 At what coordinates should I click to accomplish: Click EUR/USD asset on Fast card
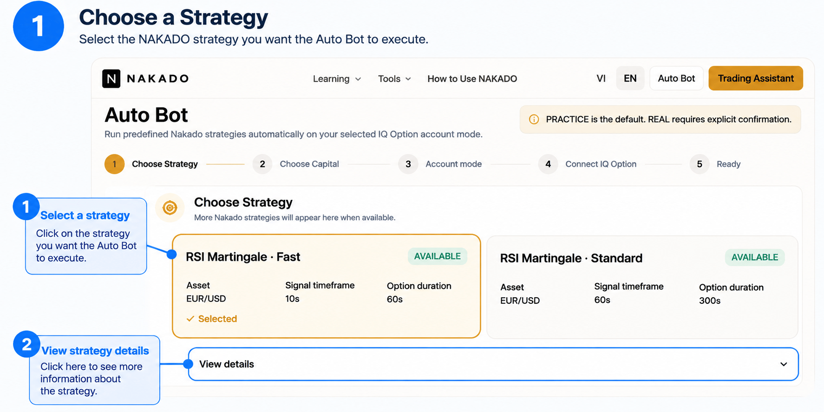click(x=206, y=299)
